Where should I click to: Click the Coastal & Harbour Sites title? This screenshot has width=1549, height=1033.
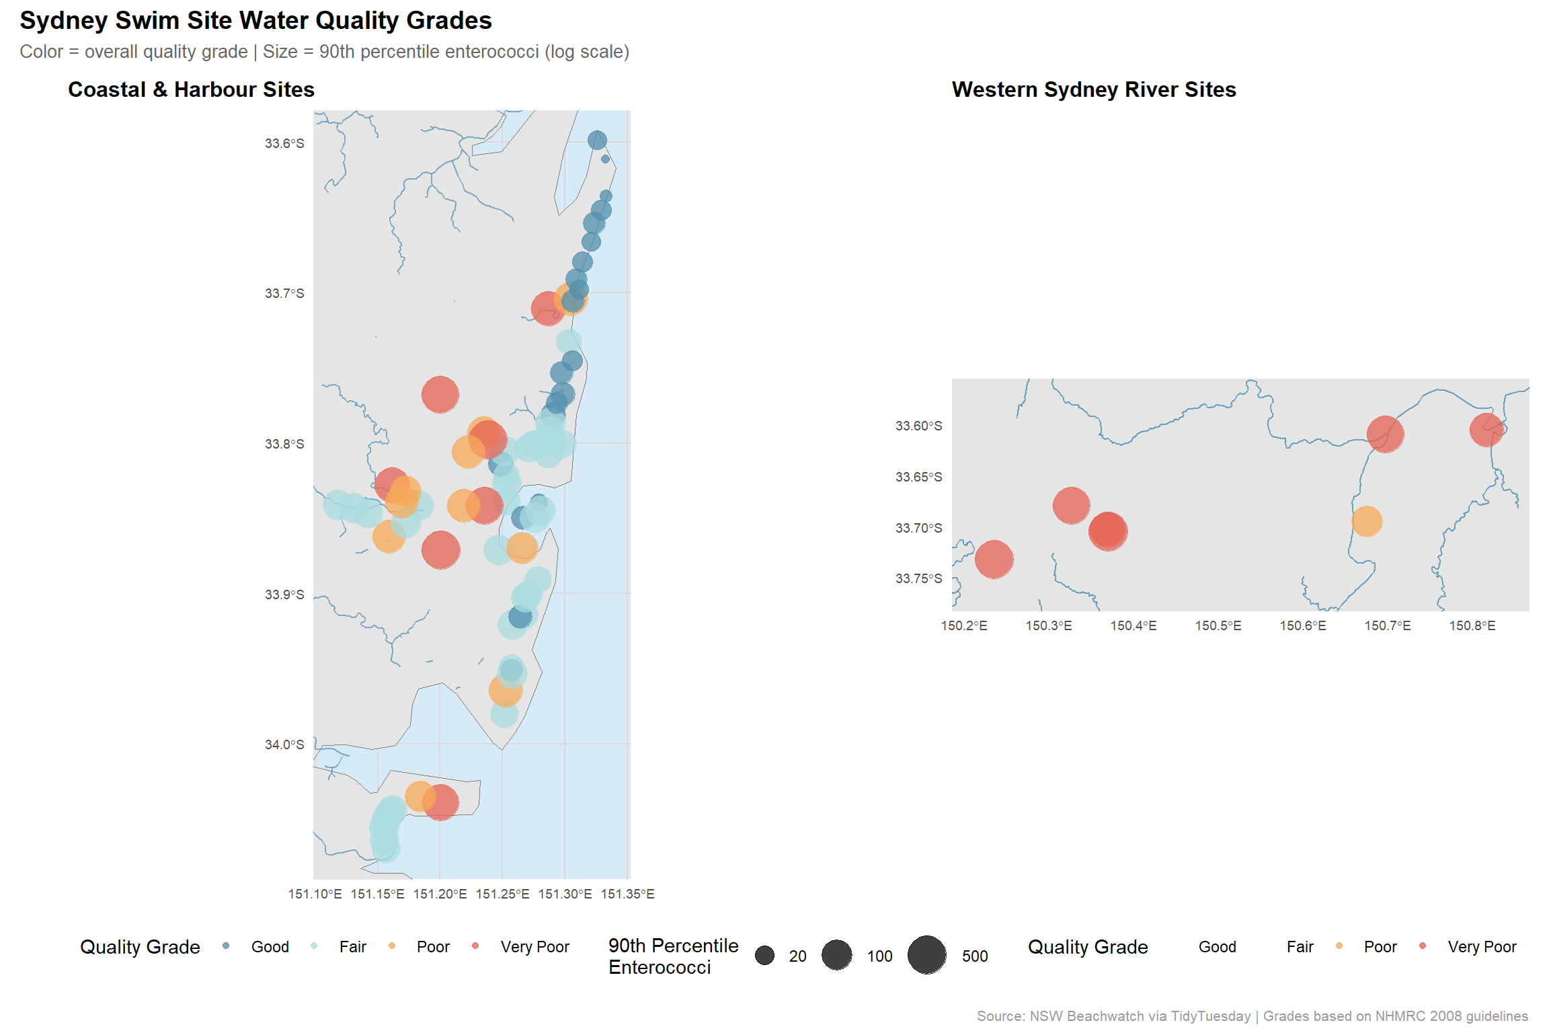[x=191, y=89]
